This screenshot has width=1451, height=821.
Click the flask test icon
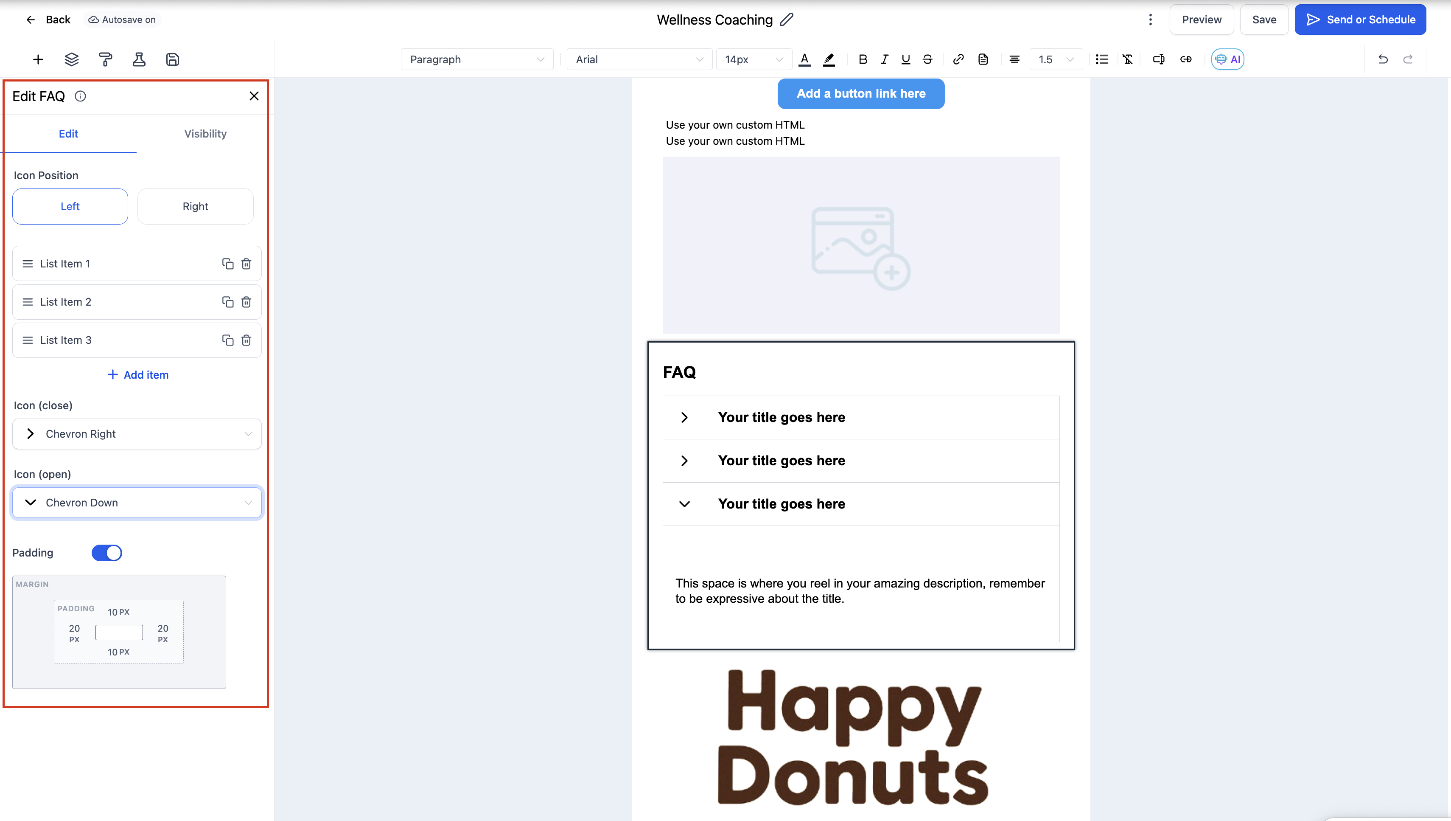click(139, 59)
